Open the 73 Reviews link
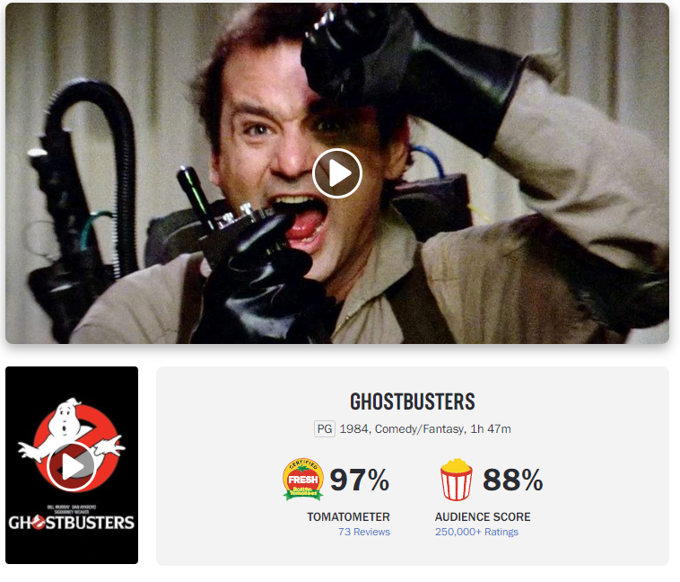 tap(364, 532)
